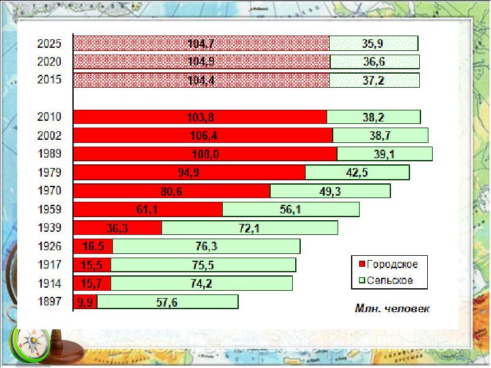Click the 9,9 red bar for 1897
The width and height of the screenshot is (491, 368).
(x=85, y=302)
